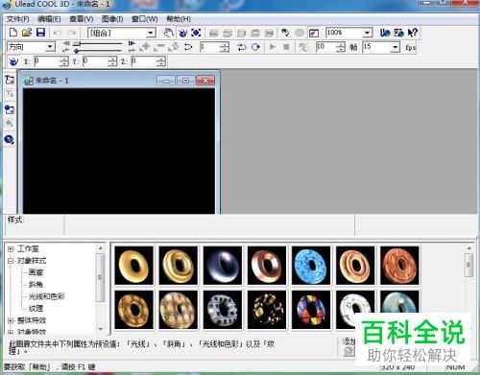Screen dimensions: 480x375
Task: Save the project with floppy disk icon
Action: click(40, 33)
